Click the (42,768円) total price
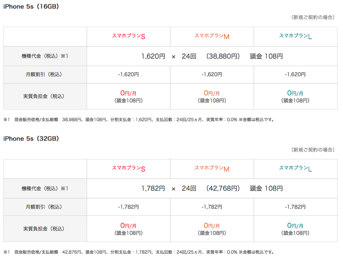The image size is (343, 256). click(x=223, y=189)
